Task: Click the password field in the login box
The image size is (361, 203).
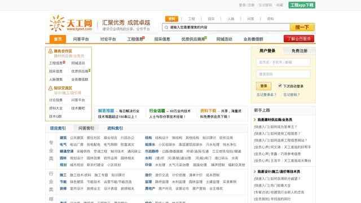Action: pyautogui.click(x=283, y=74)
